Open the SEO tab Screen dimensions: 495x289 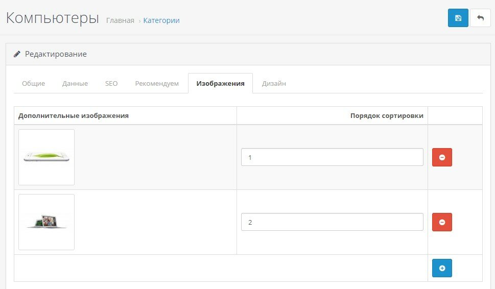click(111, 83)
